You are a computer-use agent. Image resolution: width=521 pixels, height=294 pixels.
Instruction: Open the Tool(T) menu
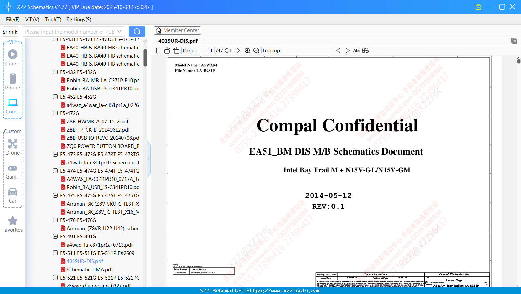(53, 20)
